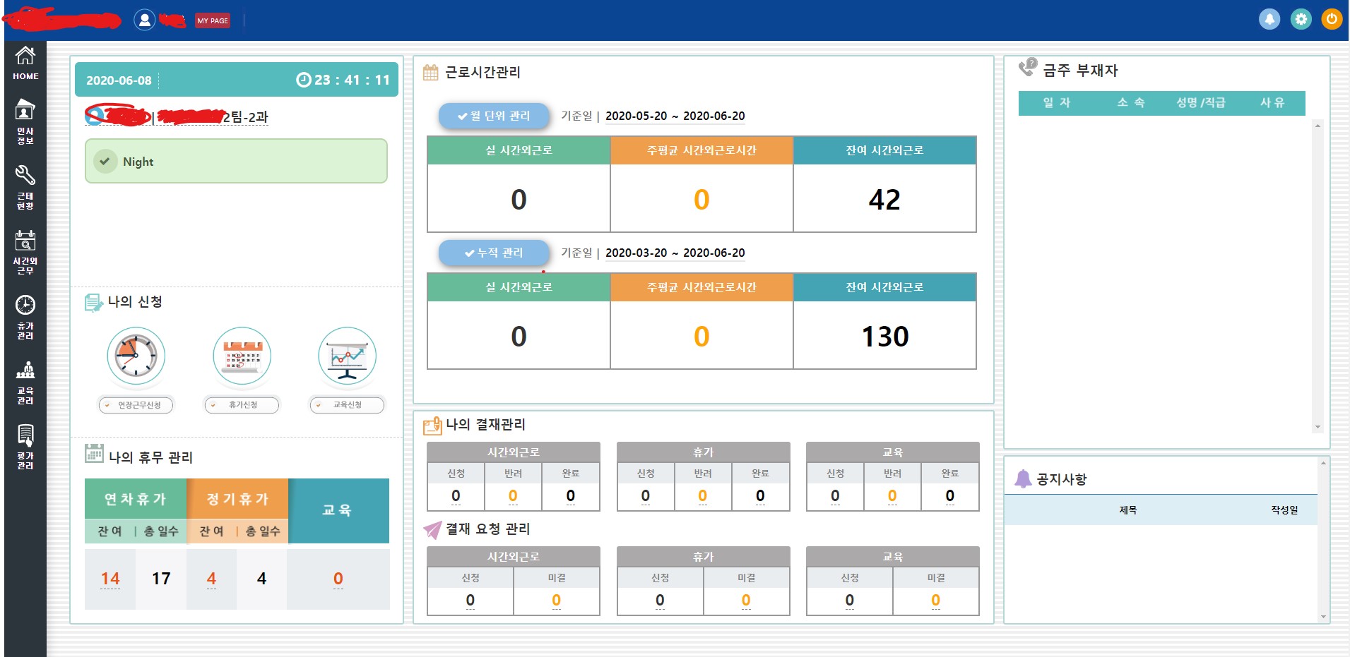Viewport: 1350px width, 657px height.
Task: Open 평가관리 from the sidebar
Action: click(x=25, y=447)
